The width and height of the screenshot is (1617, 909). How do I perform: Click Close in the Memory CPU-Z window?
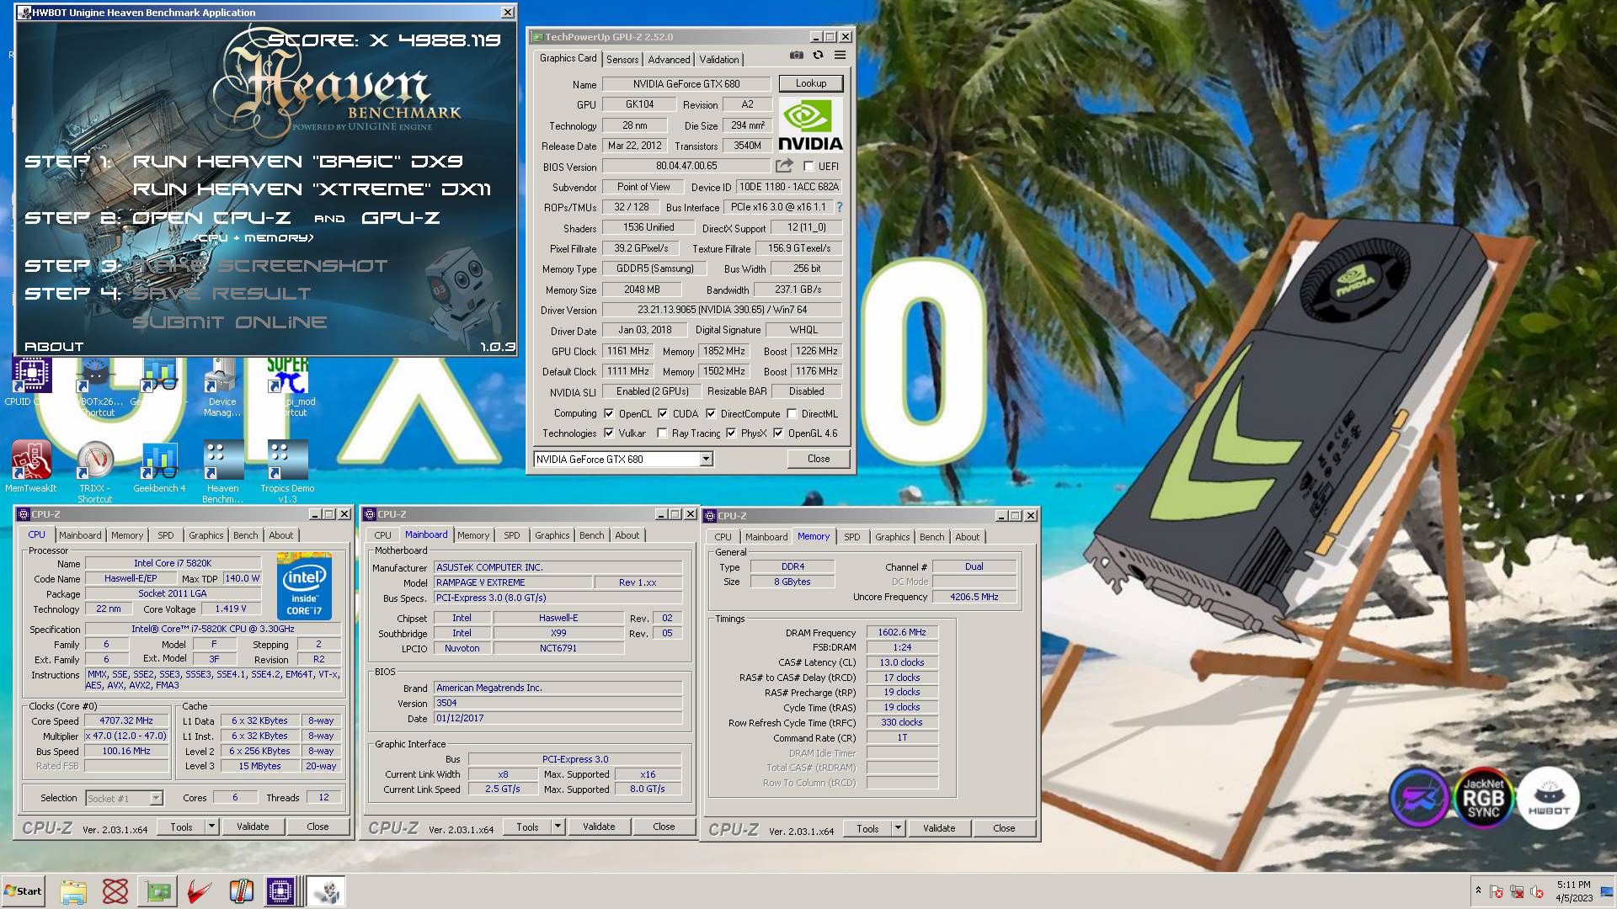(x=1004, y=828)
